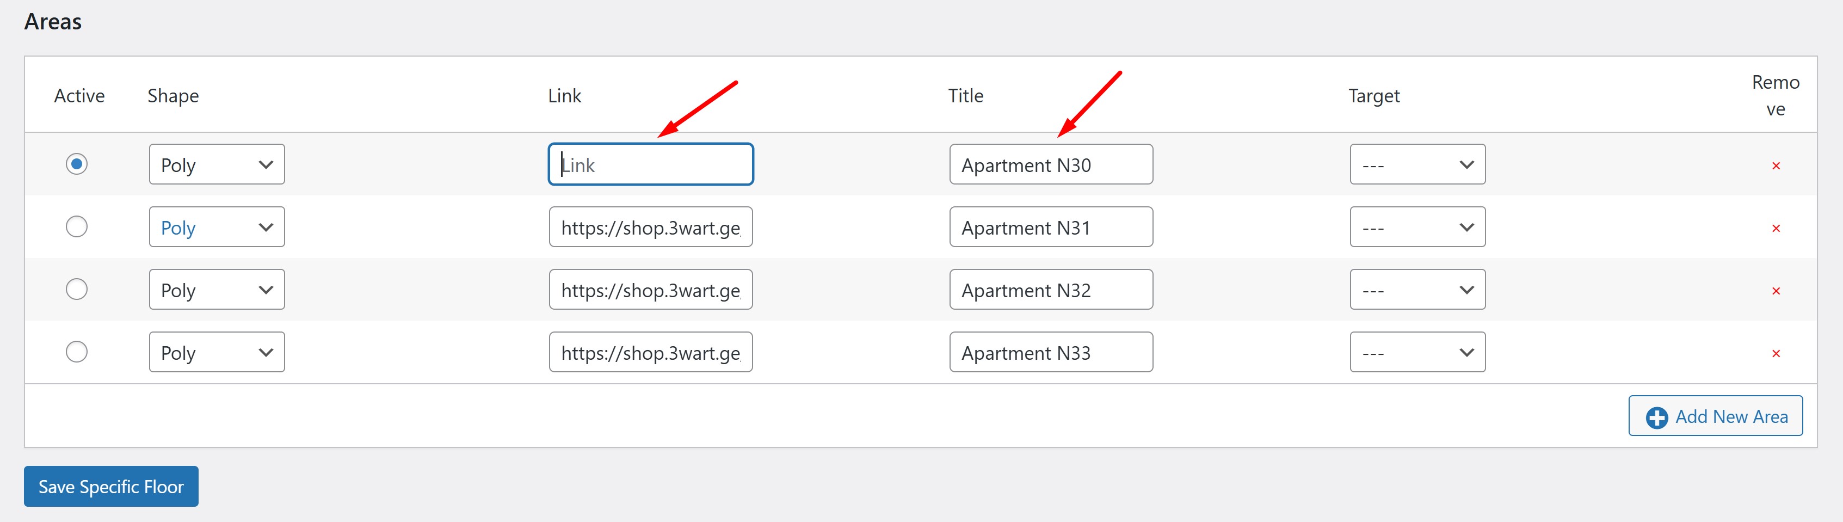This screenshot has height=522, width=1843.
Task: Click inside the Apartment N32 title box
Action: point(1050,289)
